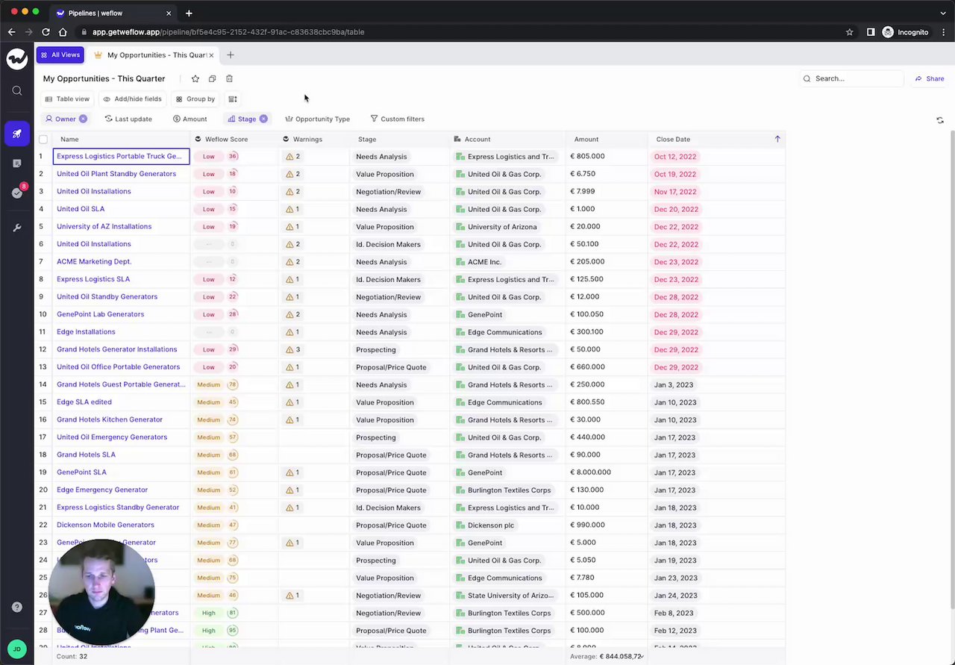Open the rocket pipelines icon in sidebar

pos(16,134)
